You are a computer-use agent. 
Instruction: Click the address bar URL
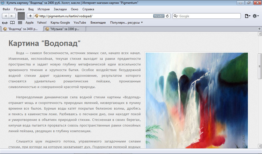click(x=66, y=16)
